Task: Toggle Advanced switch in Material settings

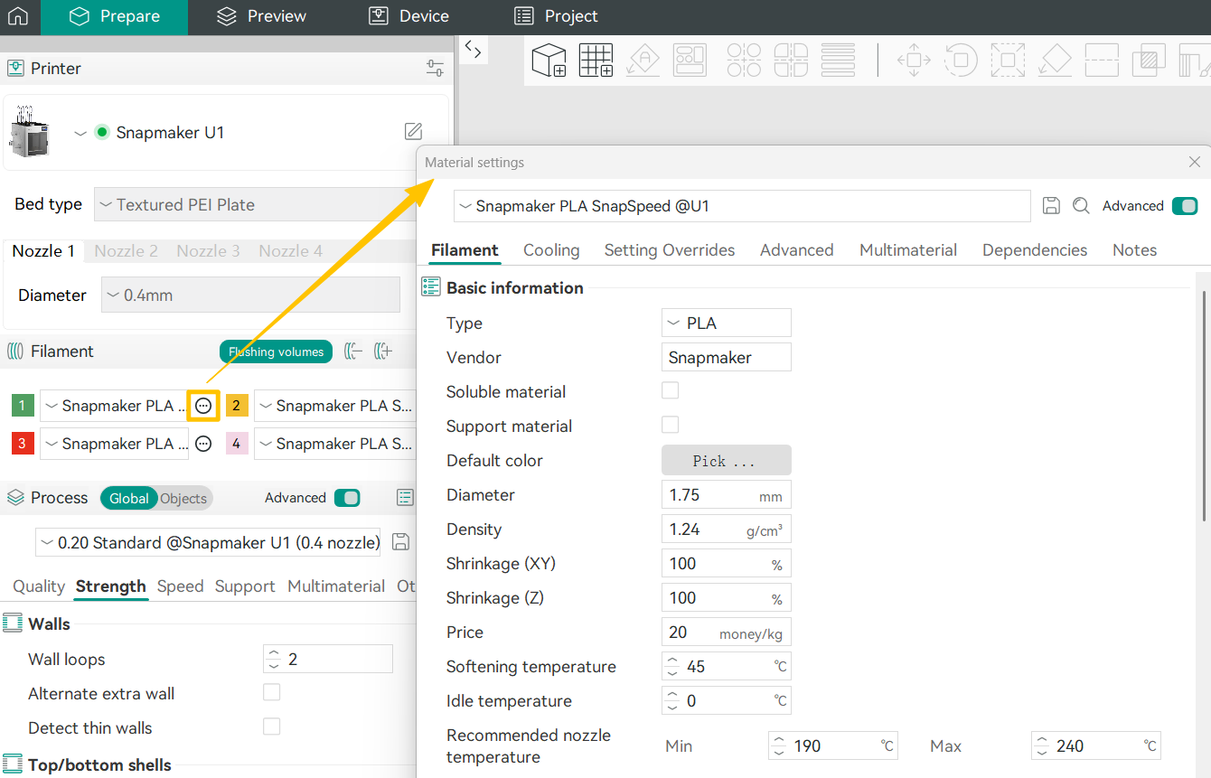Action: click(x=1184, y=206)
